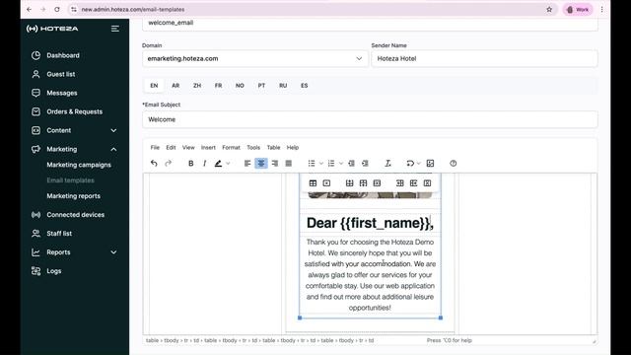Open bullet list style dropdown
Viewport: 631px width, 355px height.
321,164
